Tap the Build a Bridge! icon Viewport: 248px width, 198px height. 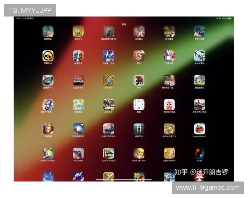click(x=109, y=153)
